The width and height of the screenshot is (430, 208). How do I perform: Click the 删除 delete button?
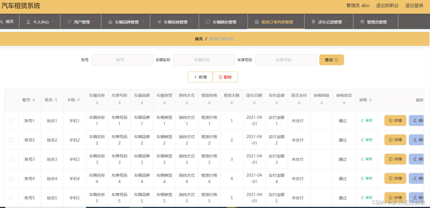pos(225,77)
